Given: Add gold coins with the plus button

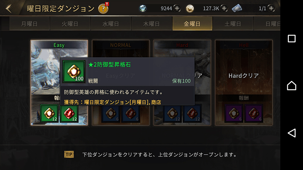Looking at the screenshot, I should 224,8.
